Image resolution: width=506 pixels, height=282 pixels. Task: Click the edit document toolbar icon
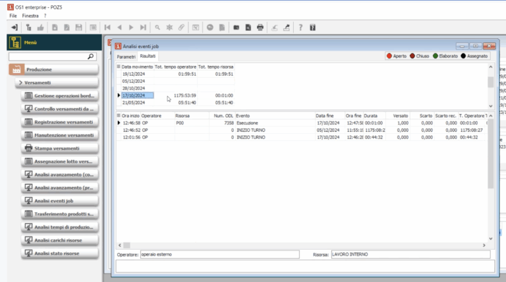(67, 28)
